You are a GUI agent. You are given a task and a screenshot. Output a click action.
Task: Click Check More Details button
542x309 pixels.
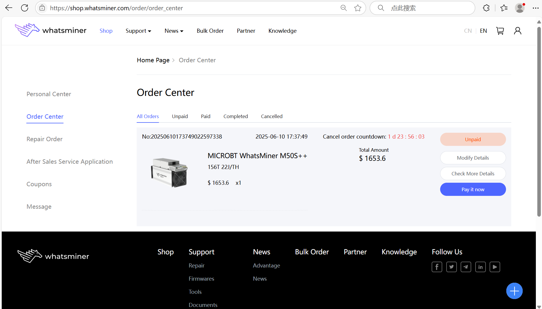pyautogui.click(x=473, y=174)
